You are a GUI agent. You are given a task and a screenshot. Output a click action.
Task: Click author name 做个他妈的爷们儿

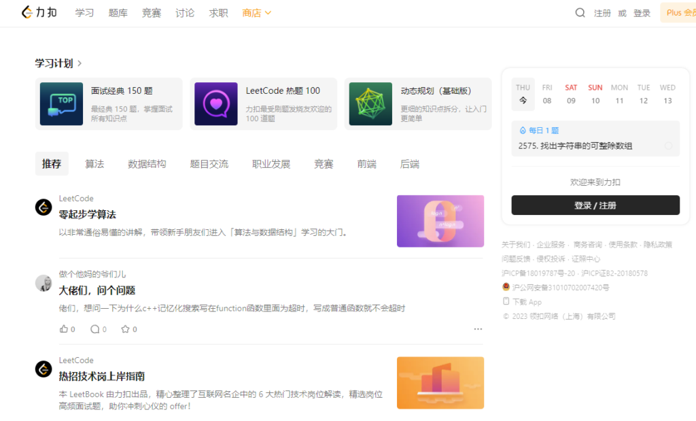(92, 274)
